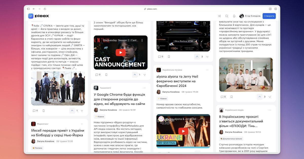Upvote the chefs kitchen photo post
Screen dimensions: 304x159
pos(260,97)
